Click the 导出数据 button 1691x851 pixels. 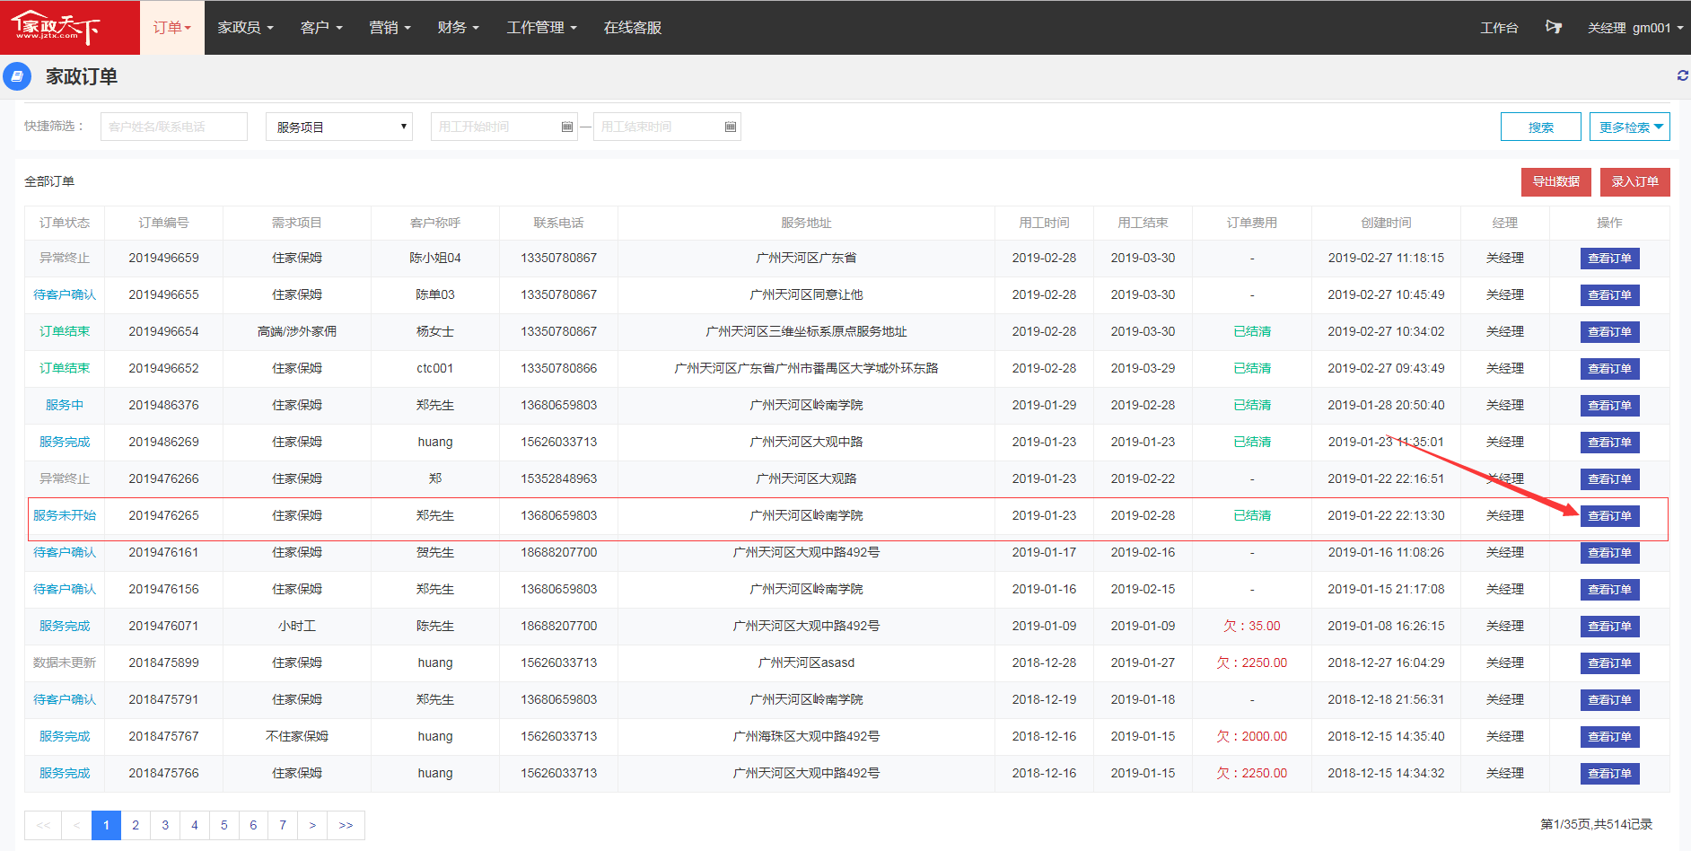point(1556,181)
